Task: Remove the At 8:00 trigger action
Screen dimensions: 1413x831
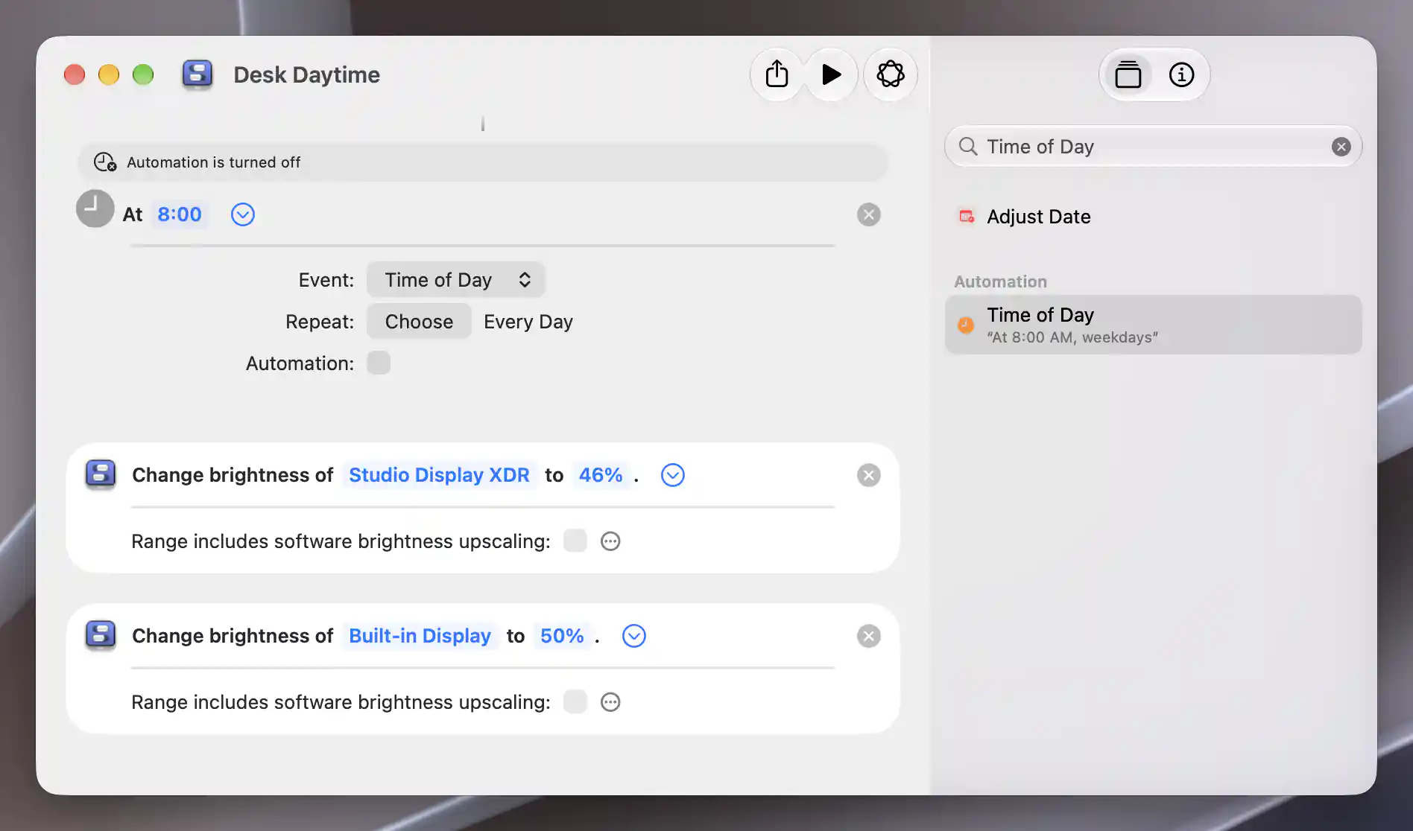Action: pos(868,214)
